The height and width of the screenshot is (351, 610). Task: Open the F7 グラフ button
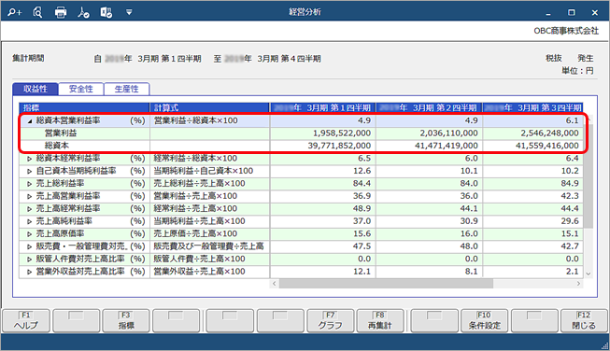click(x=331, y=321)
